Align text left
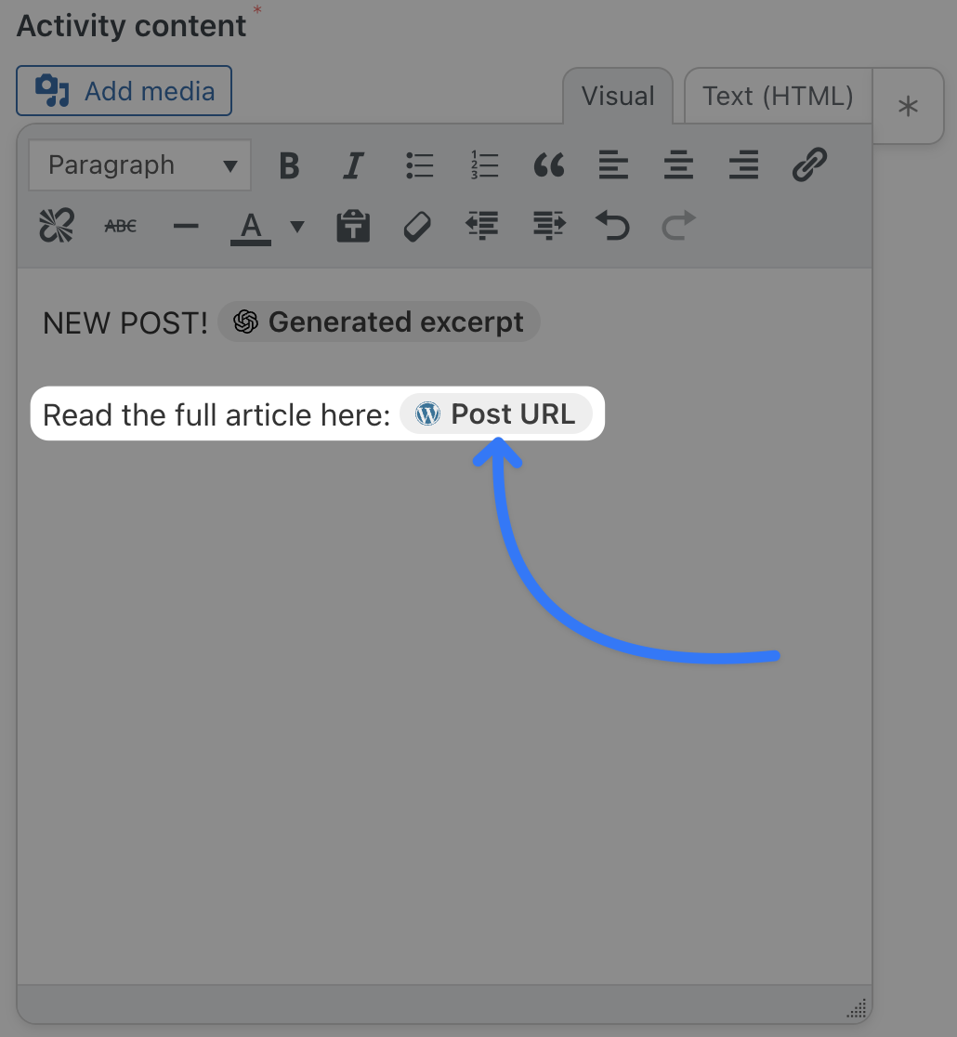Image resolution: width=957 pixels, height=1037 pixels. tap(614, 165)
